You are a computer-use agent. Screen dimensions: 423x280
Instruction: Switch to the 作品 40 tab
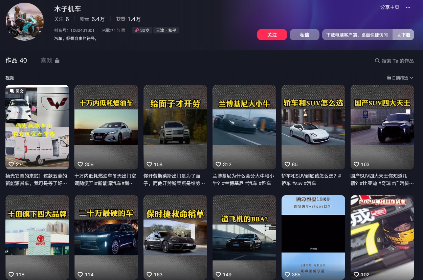16,61
